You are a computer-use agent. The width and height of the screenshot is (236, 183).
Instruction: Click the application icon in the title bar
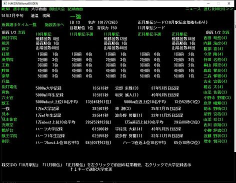5,3
